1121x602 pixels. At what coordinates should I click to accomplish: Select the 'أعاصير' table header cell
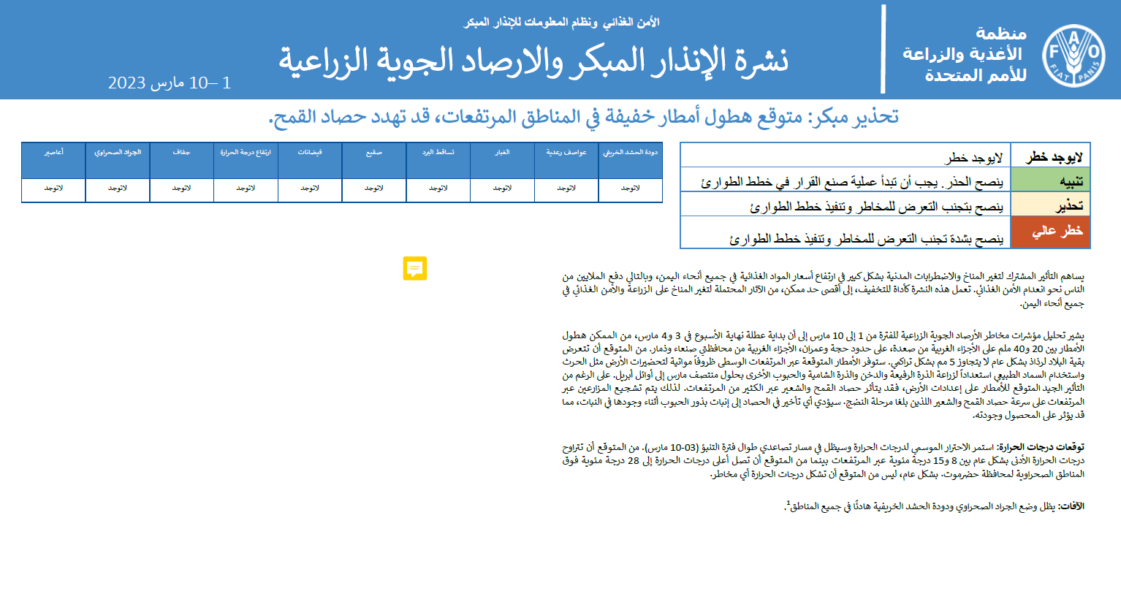point(53,153)
